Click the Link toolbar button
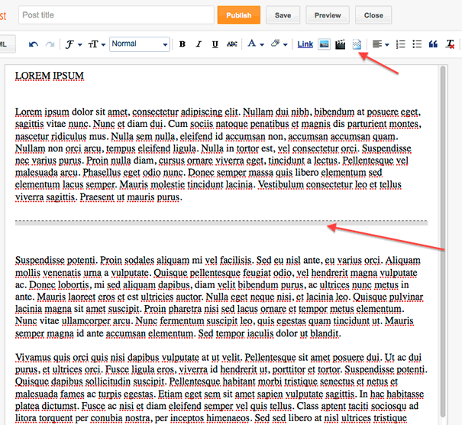This screenshot has height=425, width=462. click(305, 44)
